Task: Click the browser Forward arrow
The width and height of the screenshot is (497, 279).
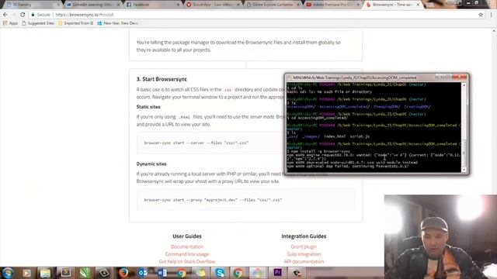Action: (x=14, y=15)
